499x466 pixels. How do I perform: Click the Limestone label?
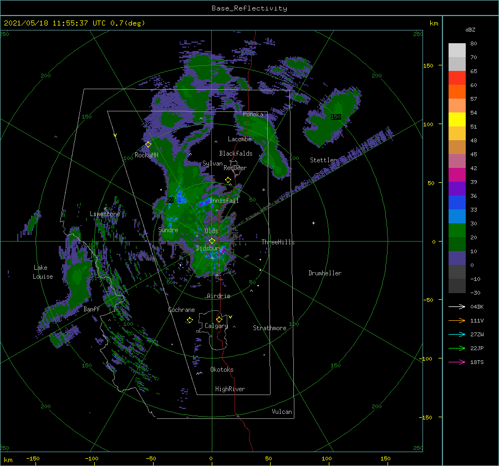105,214
